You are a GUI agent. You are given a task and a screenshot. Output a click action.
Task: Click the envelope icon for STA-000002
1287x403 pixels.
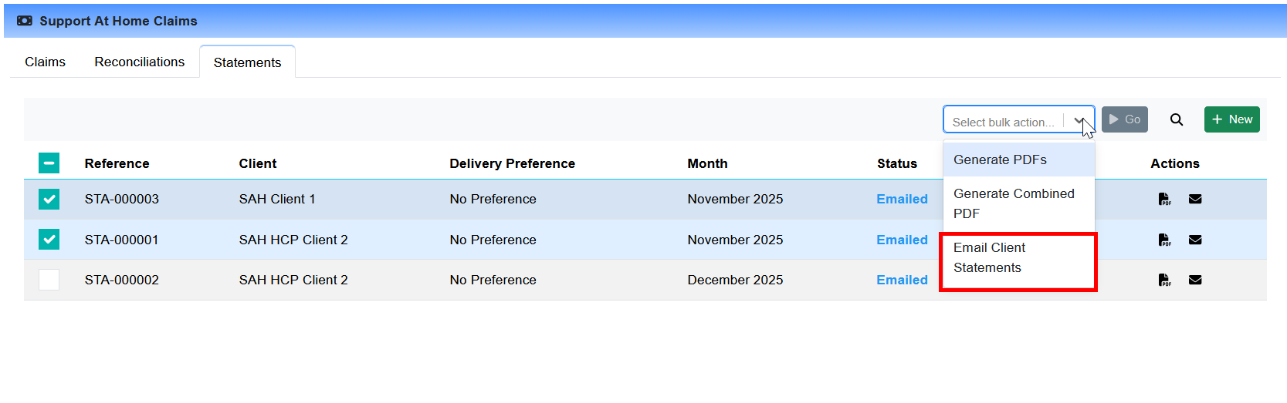point(1195,280)
